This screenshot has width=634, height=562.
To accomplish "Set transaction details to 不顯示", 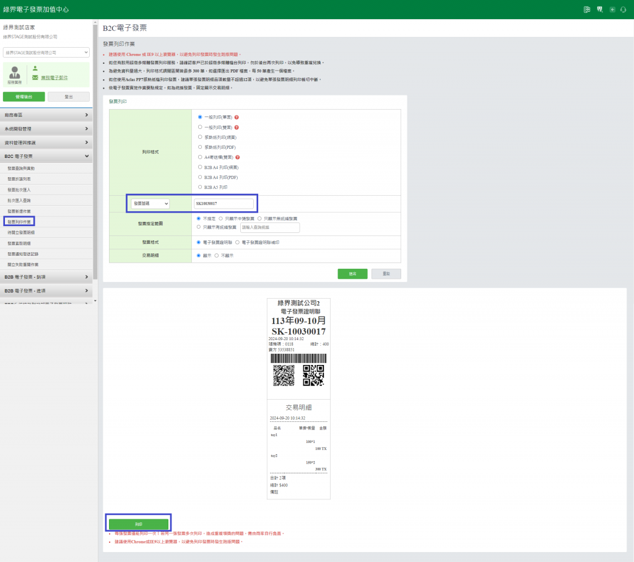I will (217, 255).
